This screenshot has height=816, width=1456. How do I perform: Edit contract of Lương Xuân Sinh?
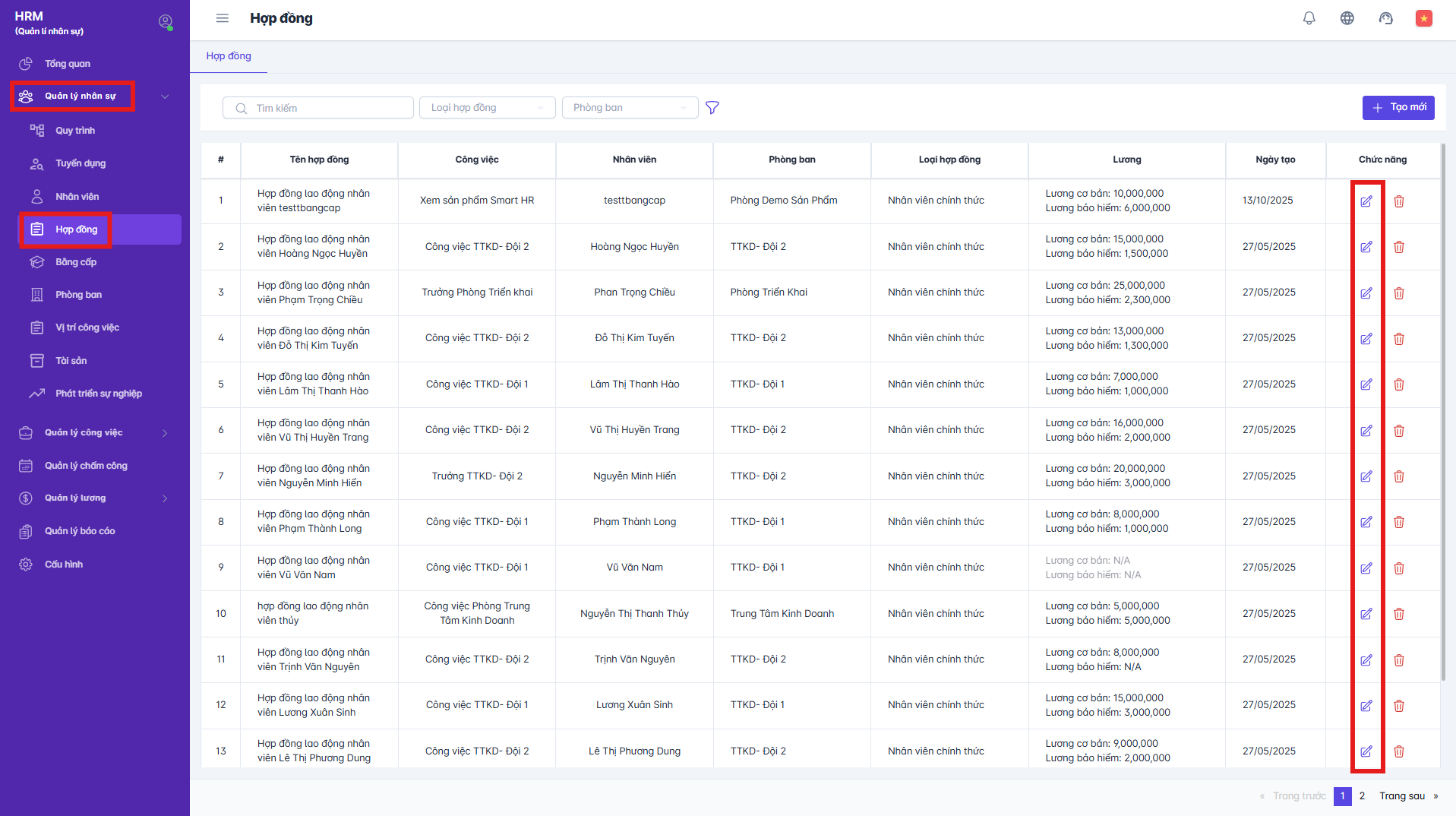point(1366,706)
